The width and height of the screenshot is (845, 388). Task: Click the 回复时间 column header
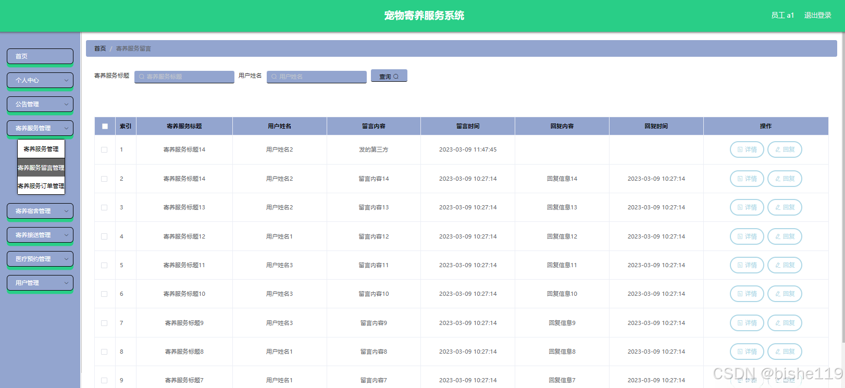[x=656, y=126]
